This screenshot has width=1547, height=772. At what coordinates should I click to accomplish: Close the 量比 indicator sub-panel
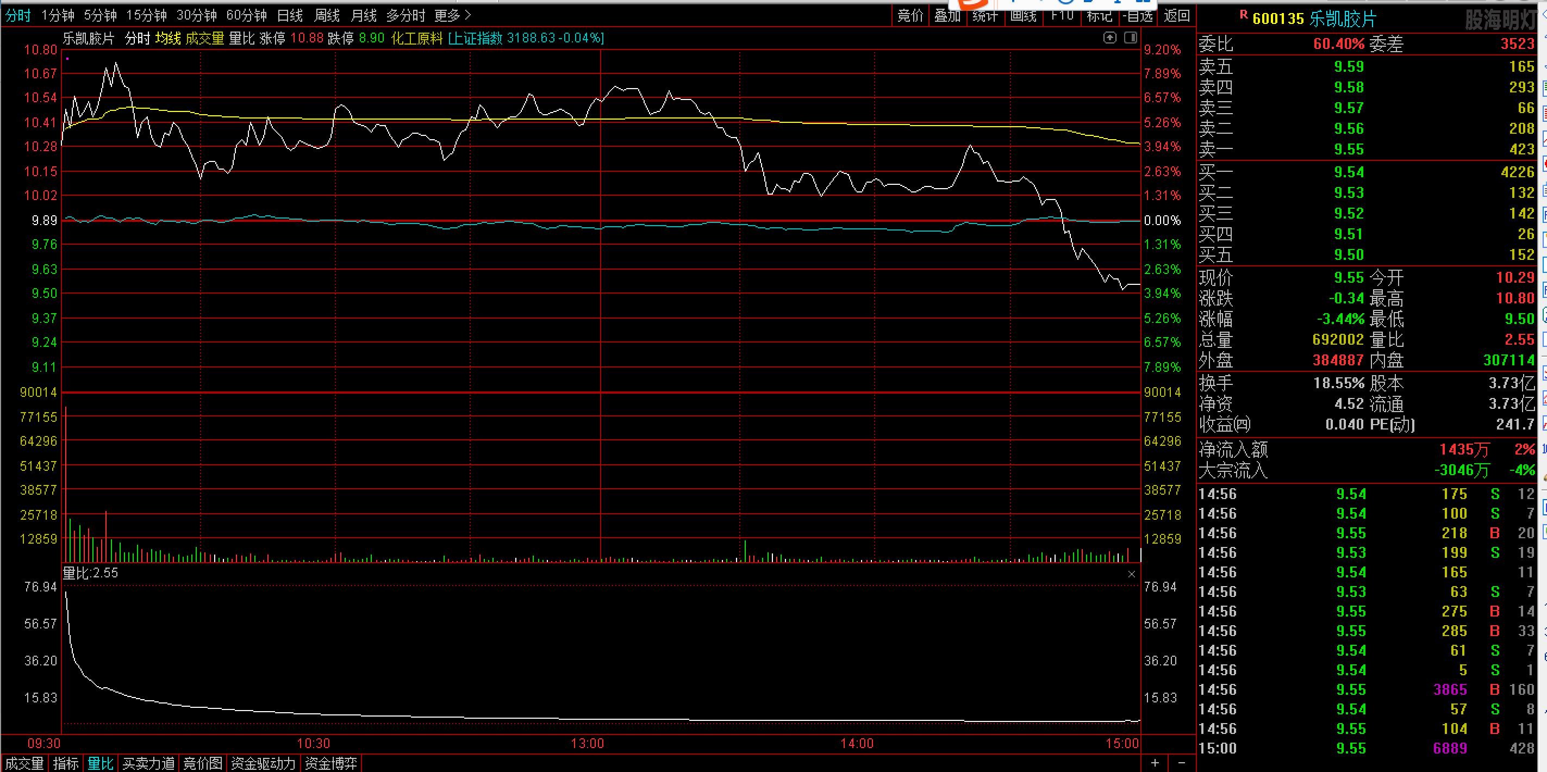[x=1131, y=574]
